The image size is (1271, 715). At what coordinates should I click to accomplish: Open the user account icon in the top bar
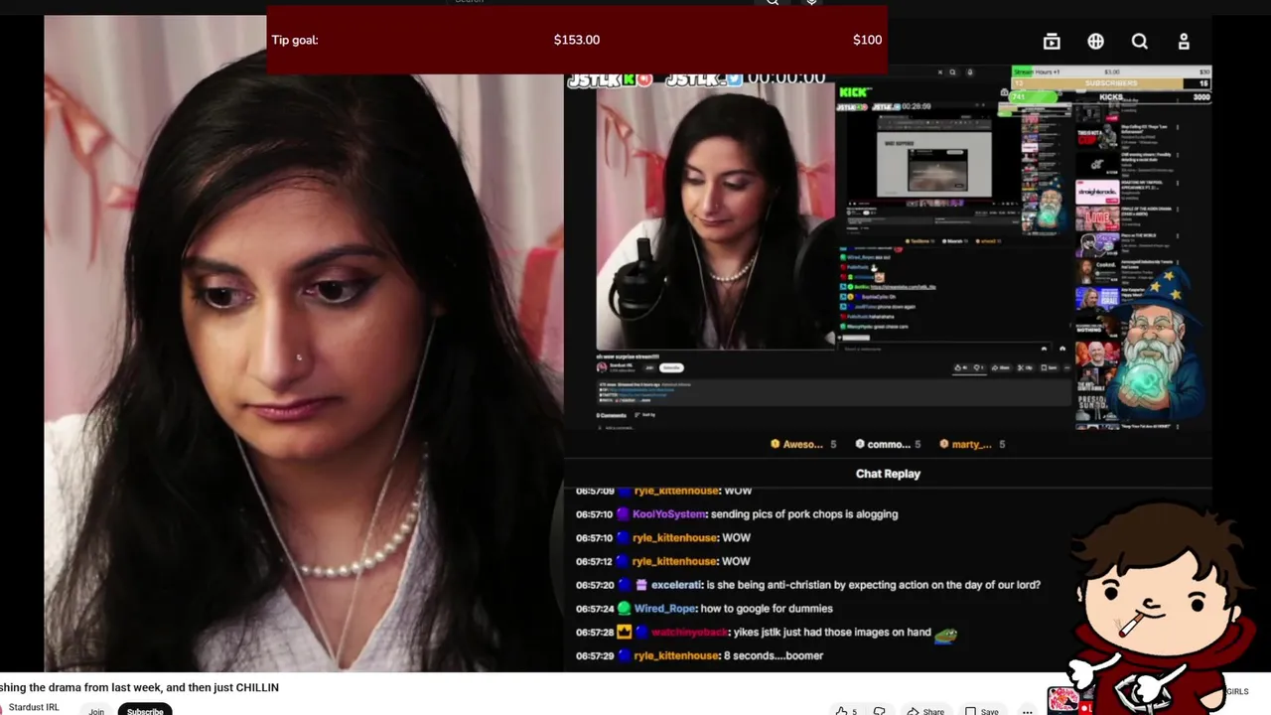pyautogui.click(x=1184, y=42)
